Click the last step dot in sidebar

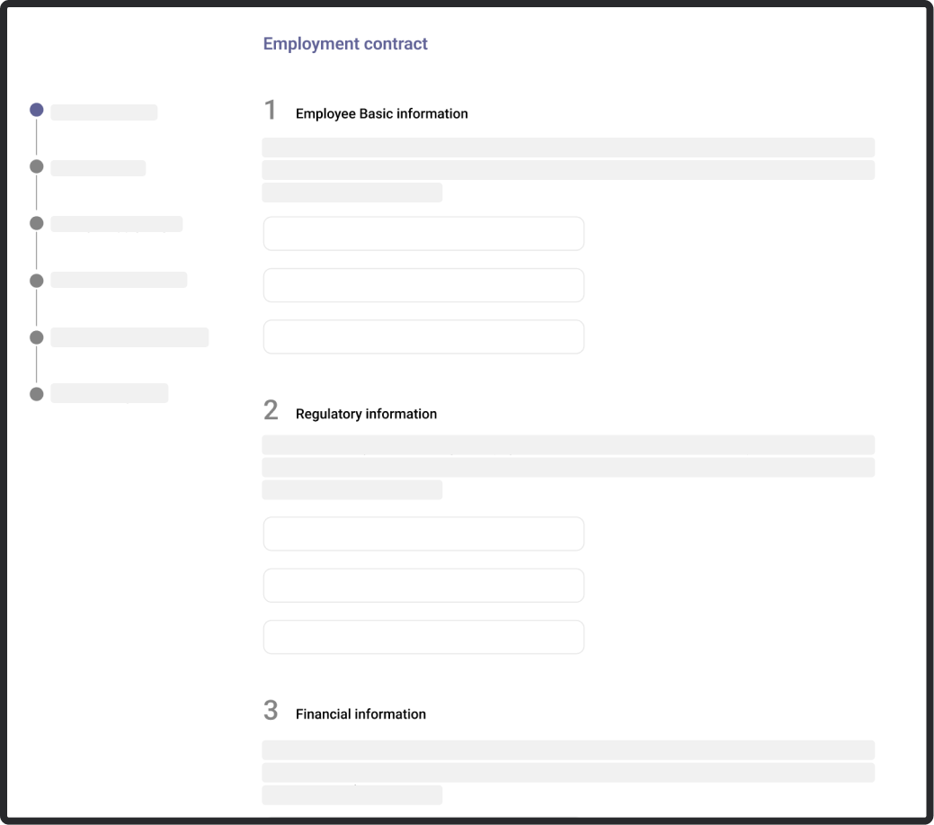click(x=37, y=393)
